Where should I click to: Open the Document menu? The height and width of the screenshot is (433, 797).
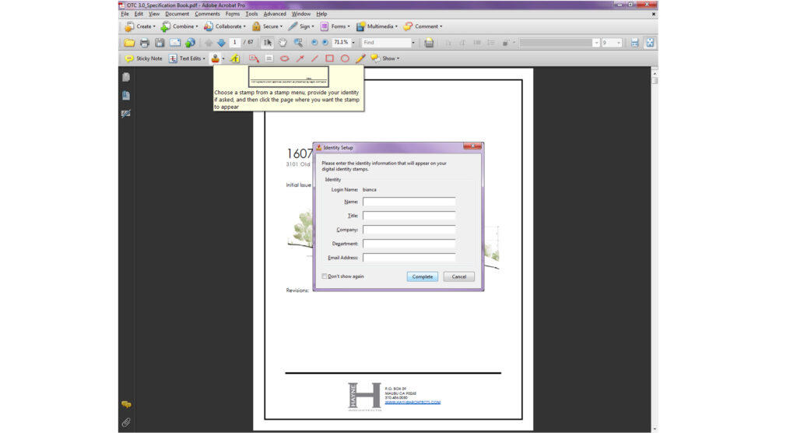(x=177, y=14)
